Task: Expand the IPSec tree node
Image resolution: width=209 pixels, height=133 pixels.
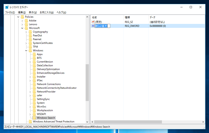Action: (x=30, y=81)
